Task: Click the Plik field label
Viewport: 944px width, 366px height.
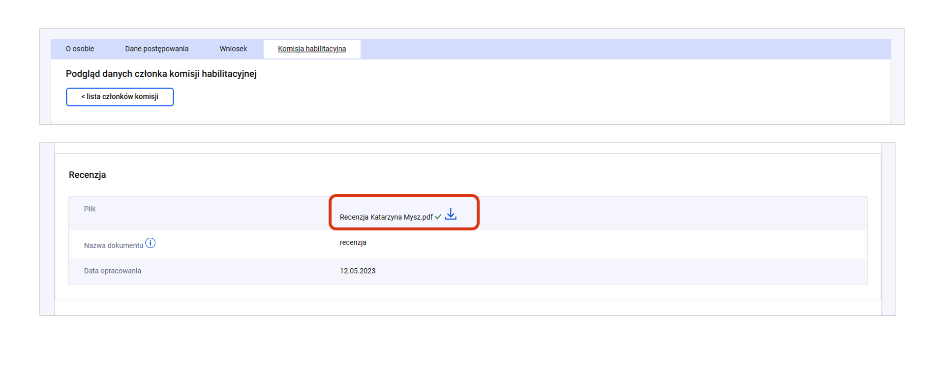Action: point(90,209)
